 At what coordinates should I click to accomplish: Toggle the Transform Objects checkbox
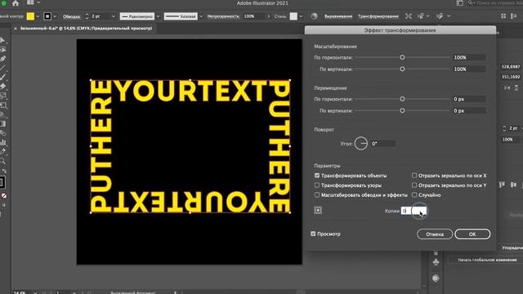317,176
